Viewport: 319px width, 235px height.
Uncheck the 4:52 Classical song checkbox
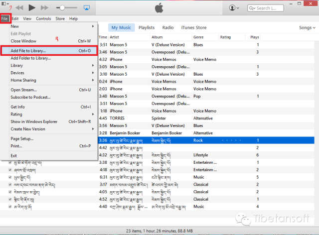click(10, 200)
